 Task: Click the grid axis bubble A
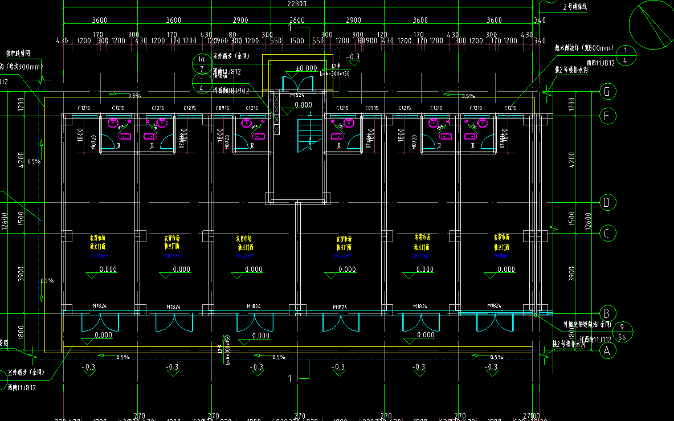(607, 350)
